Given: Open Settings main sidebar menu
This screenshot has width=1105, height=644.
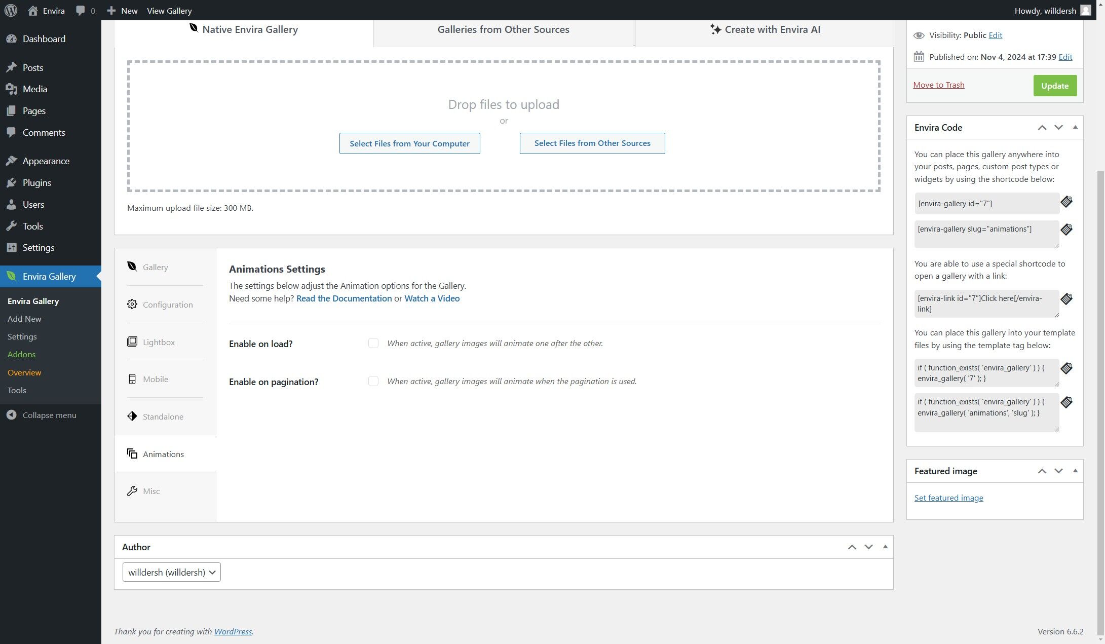Looking at the screenshot, I should pos(51,247).
